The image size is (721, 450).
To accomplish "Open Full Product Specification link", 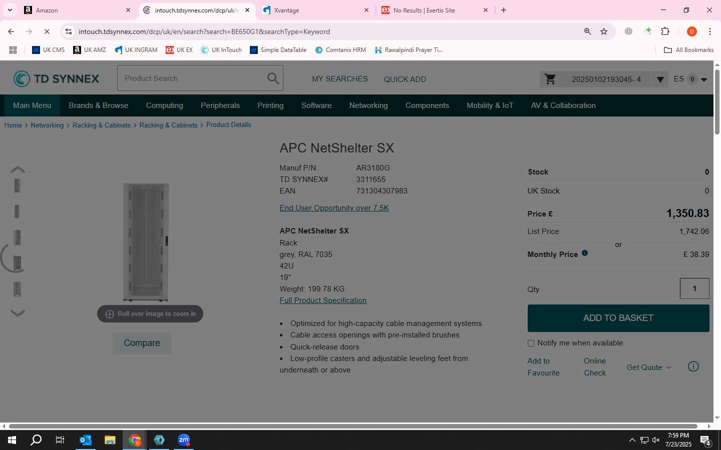I will (x=323, y=300).
